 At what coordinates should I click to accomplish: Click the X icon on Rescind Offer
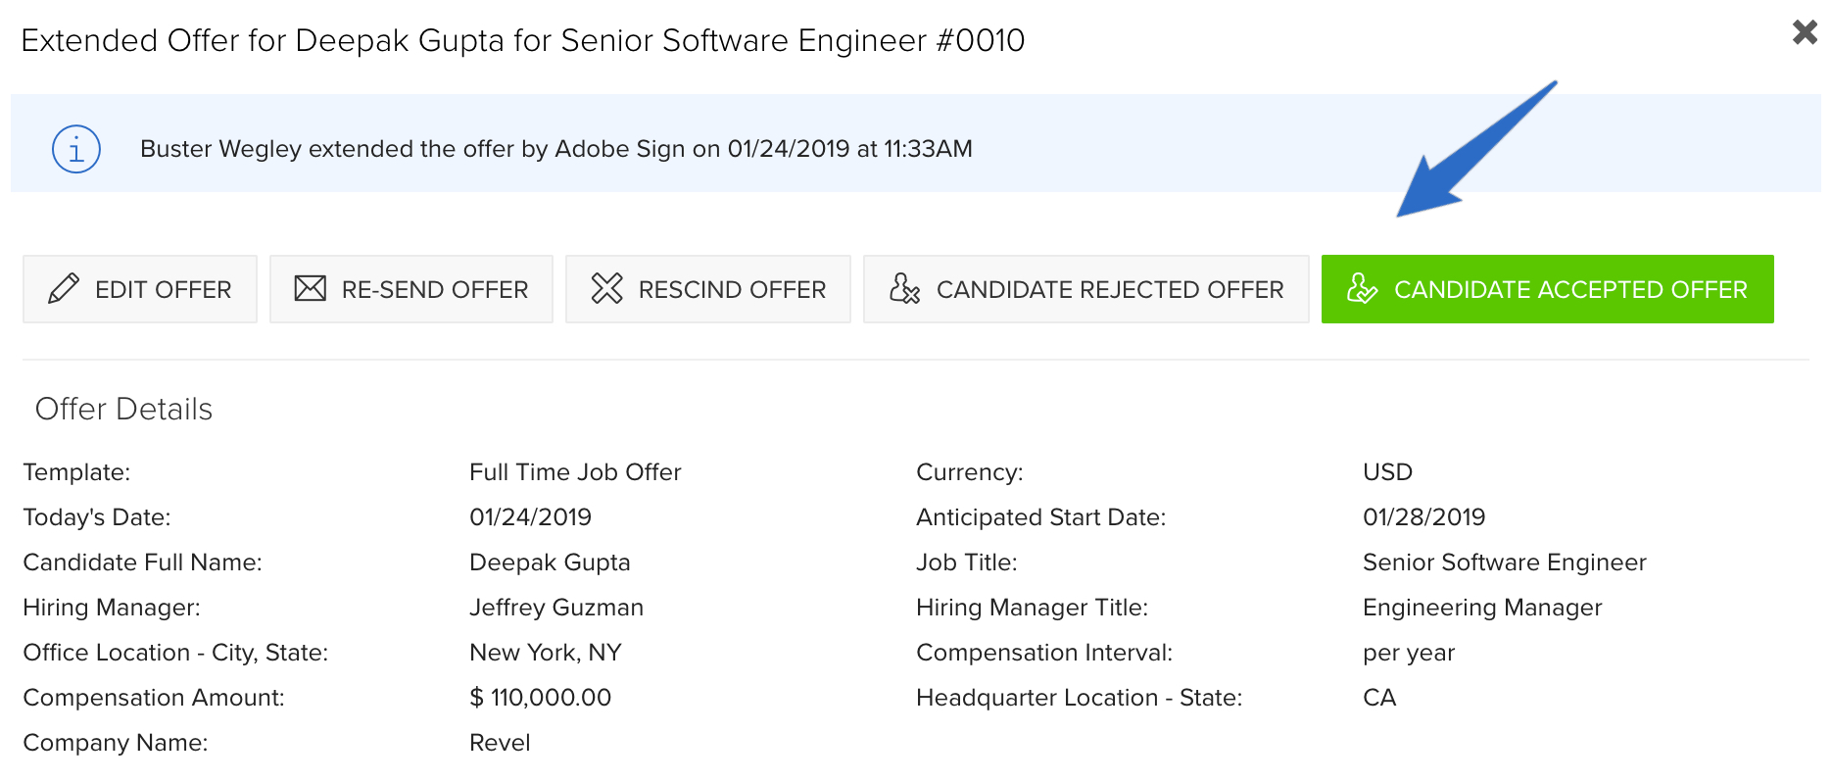pyautogui.click(x=607, y=288)
